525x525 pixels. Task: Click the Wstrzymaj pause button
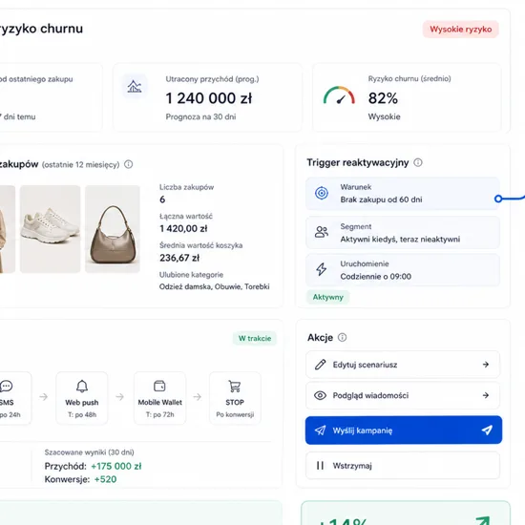(403, 466)
